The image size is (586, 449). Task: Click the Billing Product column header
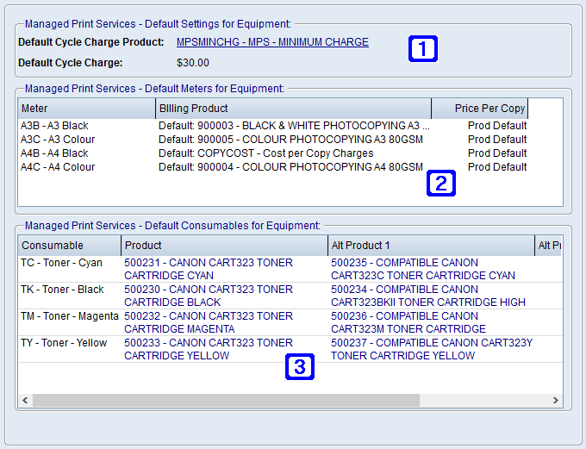point(293,109)
